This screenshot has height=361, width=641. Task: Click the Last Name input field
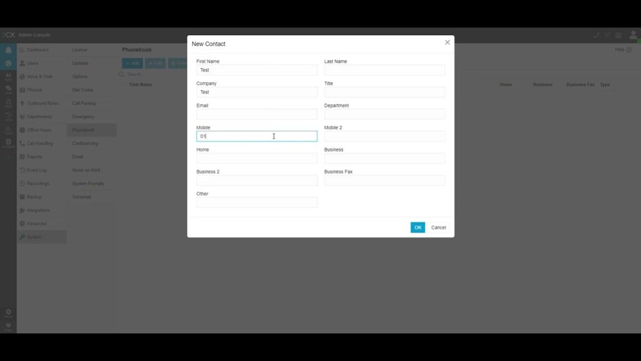pyautogui.click(x=384, y=70)
